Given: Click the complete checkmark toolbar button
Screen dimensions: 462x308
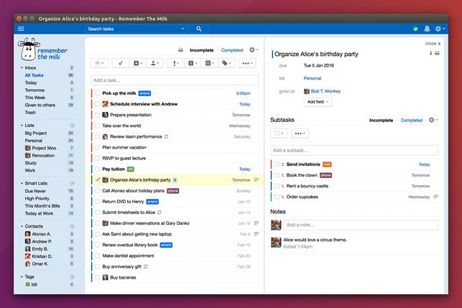Looking at the screenshot, I should point(121,63).
